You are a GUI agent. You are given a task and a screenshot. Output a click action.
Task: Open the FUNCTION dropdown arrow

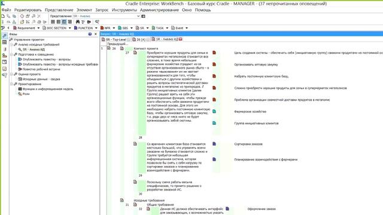96,28
